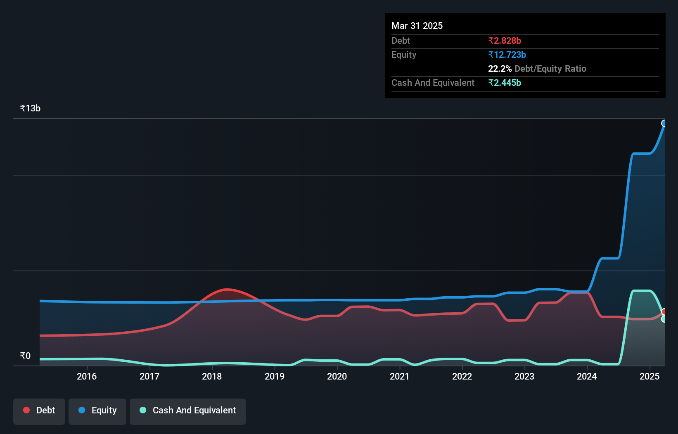Select the Equity end-point marker on chart

point(664,123)
